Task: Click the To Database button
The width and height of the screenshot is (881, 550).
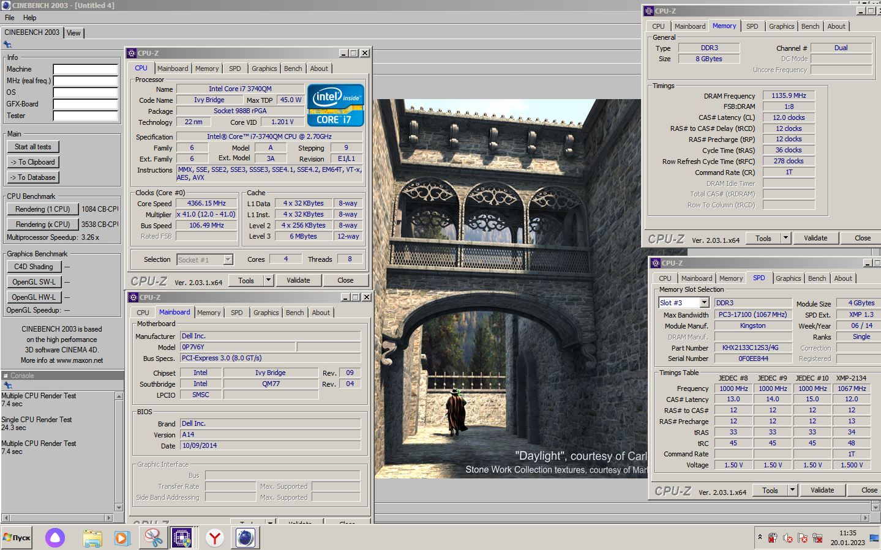Action: pyautogui.click(x=33, y=177)
